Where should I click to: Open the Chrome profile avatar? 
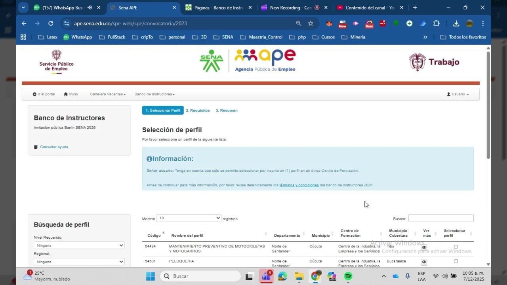469,23
